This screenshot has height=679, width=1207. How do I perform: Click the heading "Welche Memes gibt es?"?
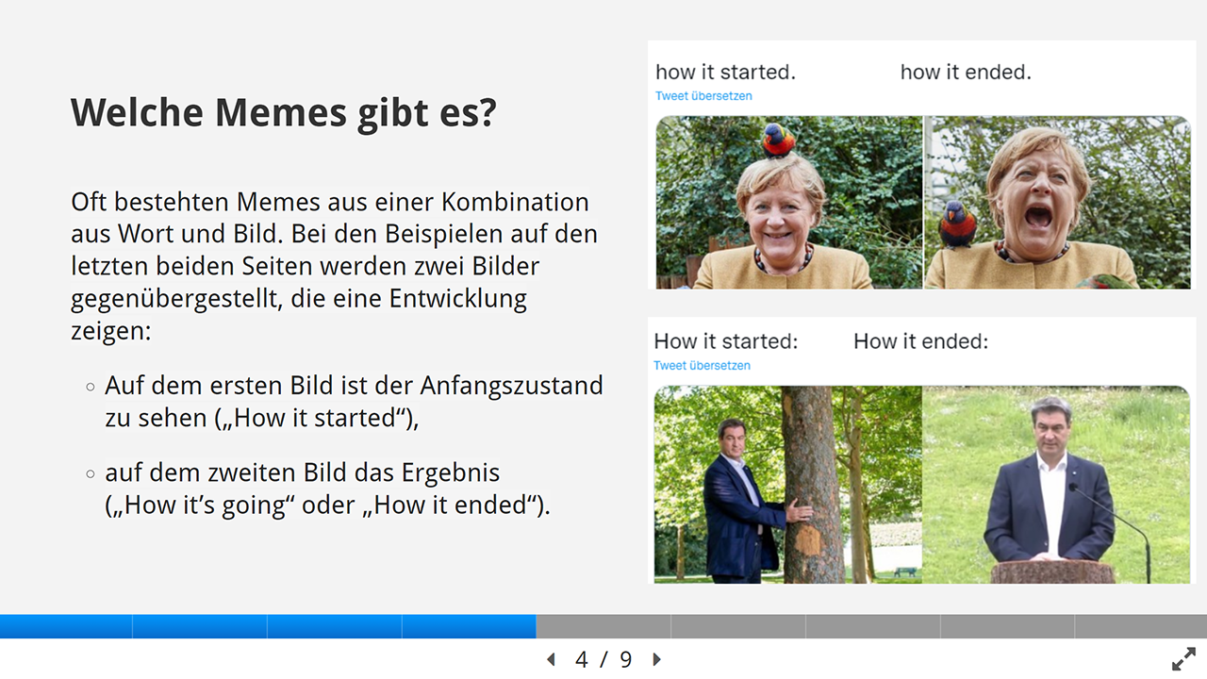[283, 113]
